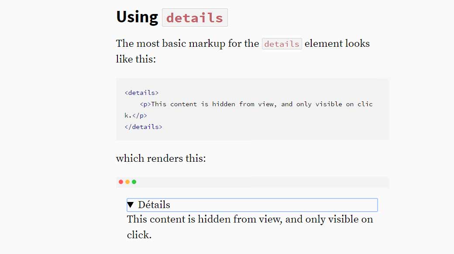Click the opening <details> tag in the code block
Image resolution: width=454 pixels, height=254 pixels.
tap(141, 92)
